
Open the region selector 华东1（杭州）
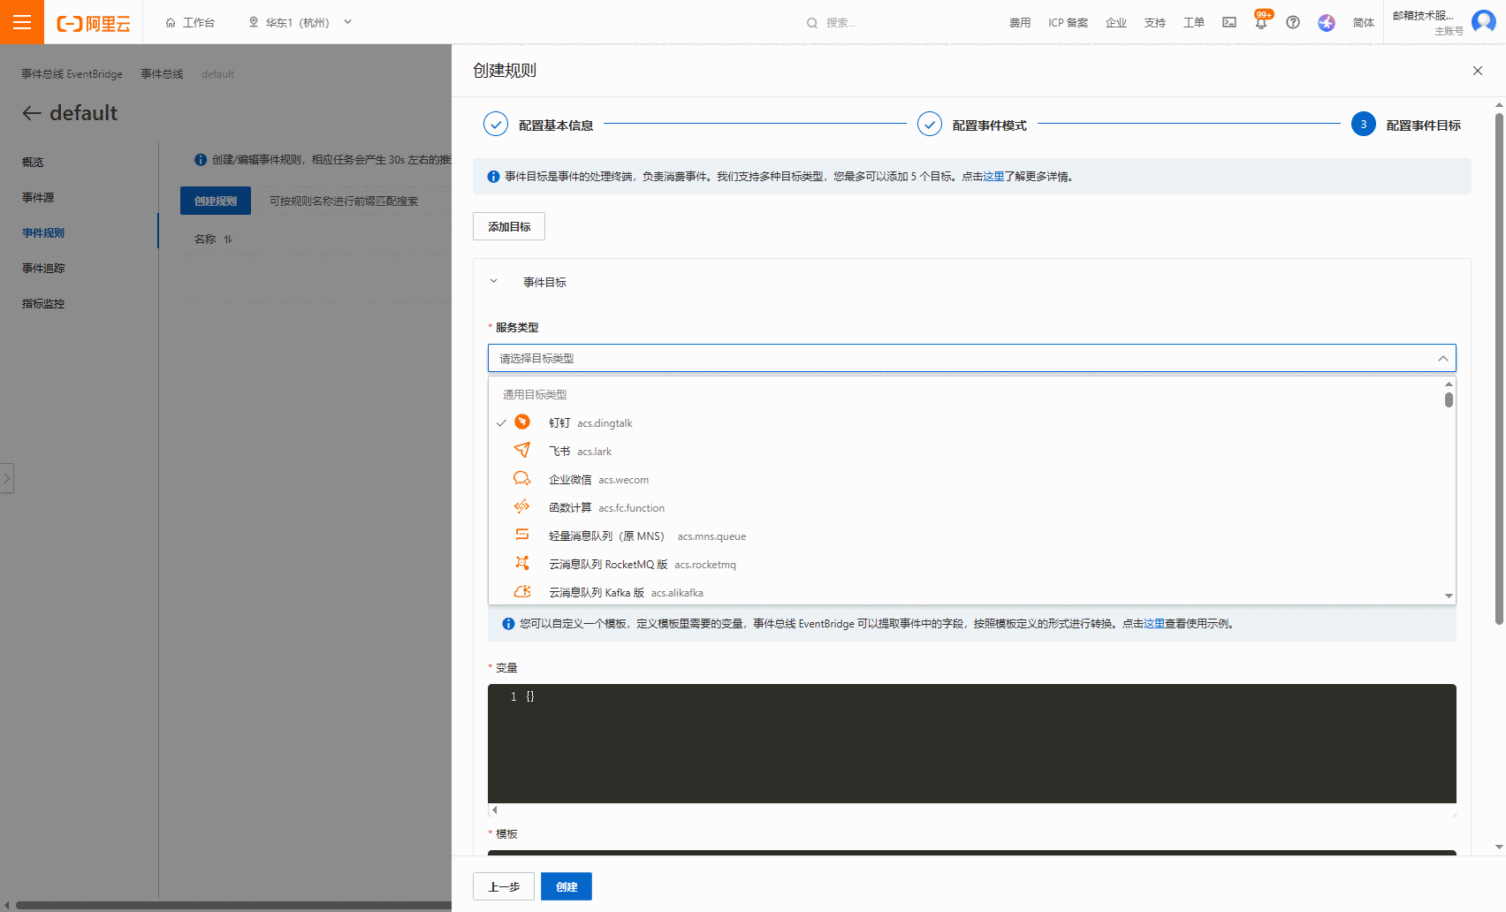pos(300,23)
